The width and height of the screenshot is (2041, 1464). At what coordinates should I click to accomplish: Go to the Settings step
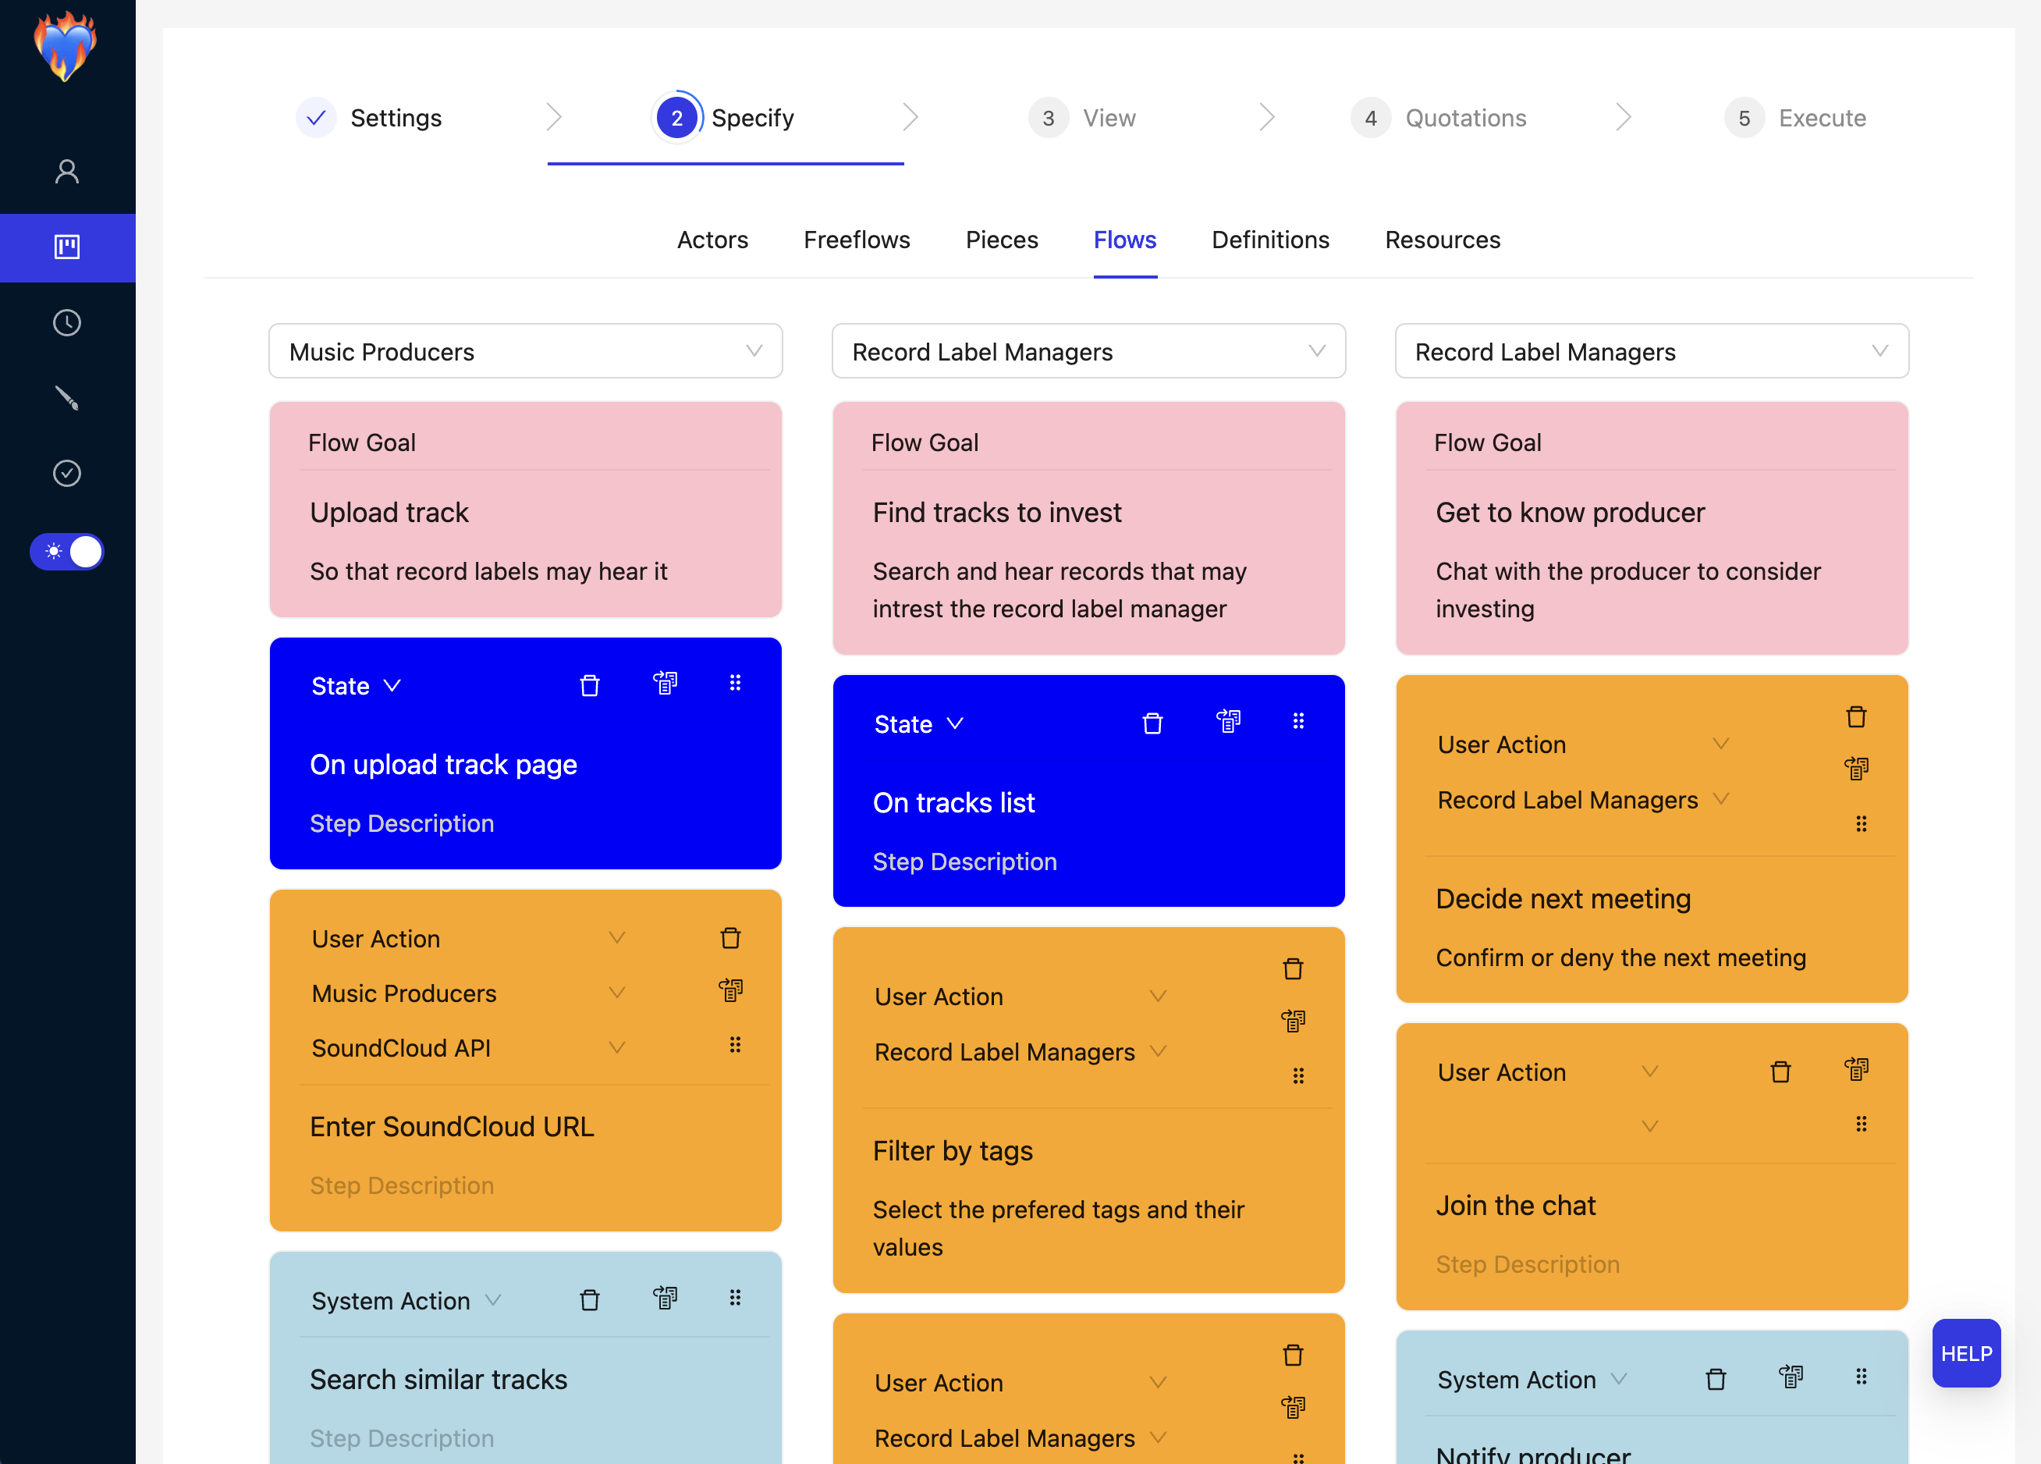pos(370,118)
